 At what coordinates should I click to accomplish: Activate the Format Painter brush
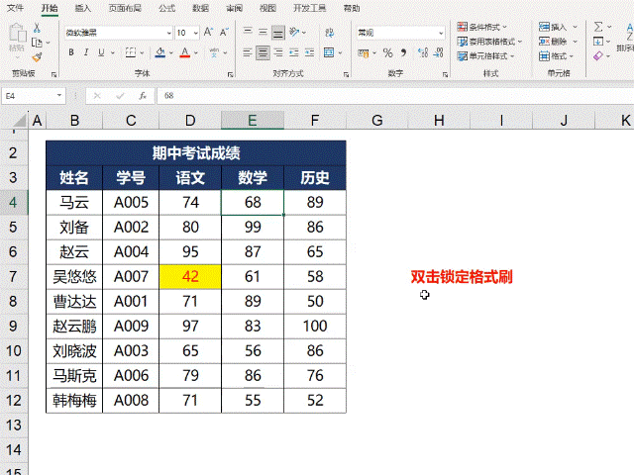(x=37, y=57)
